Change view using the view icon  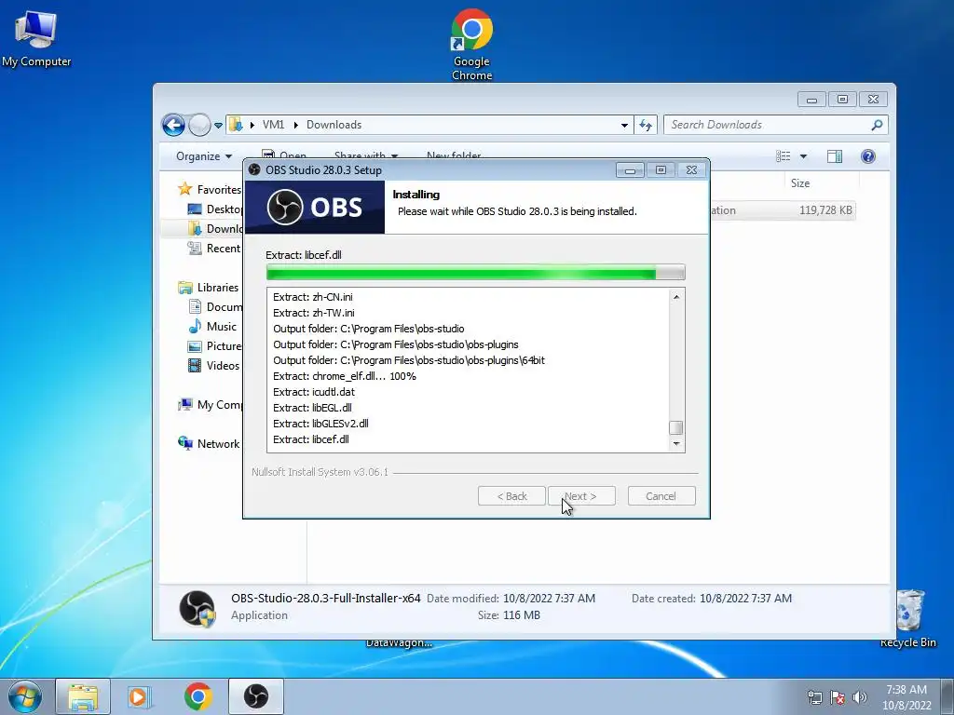pos(783,156)
